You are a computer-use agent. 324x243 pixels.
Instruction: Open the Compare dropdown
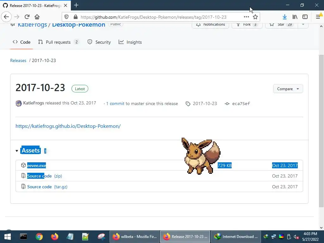(x=288, y=89)
